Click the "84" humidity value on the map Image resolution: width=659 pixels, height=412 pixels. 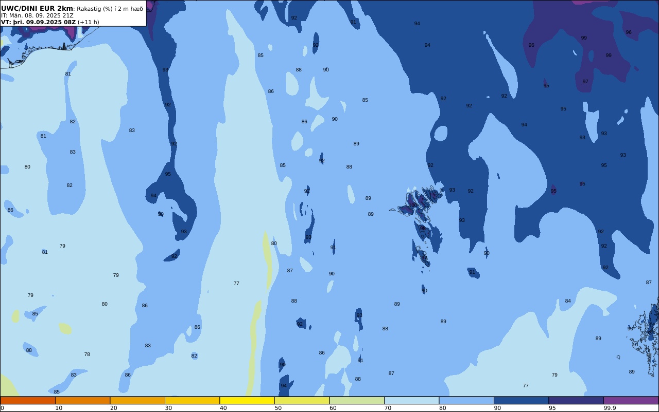(x=568, y=301)
